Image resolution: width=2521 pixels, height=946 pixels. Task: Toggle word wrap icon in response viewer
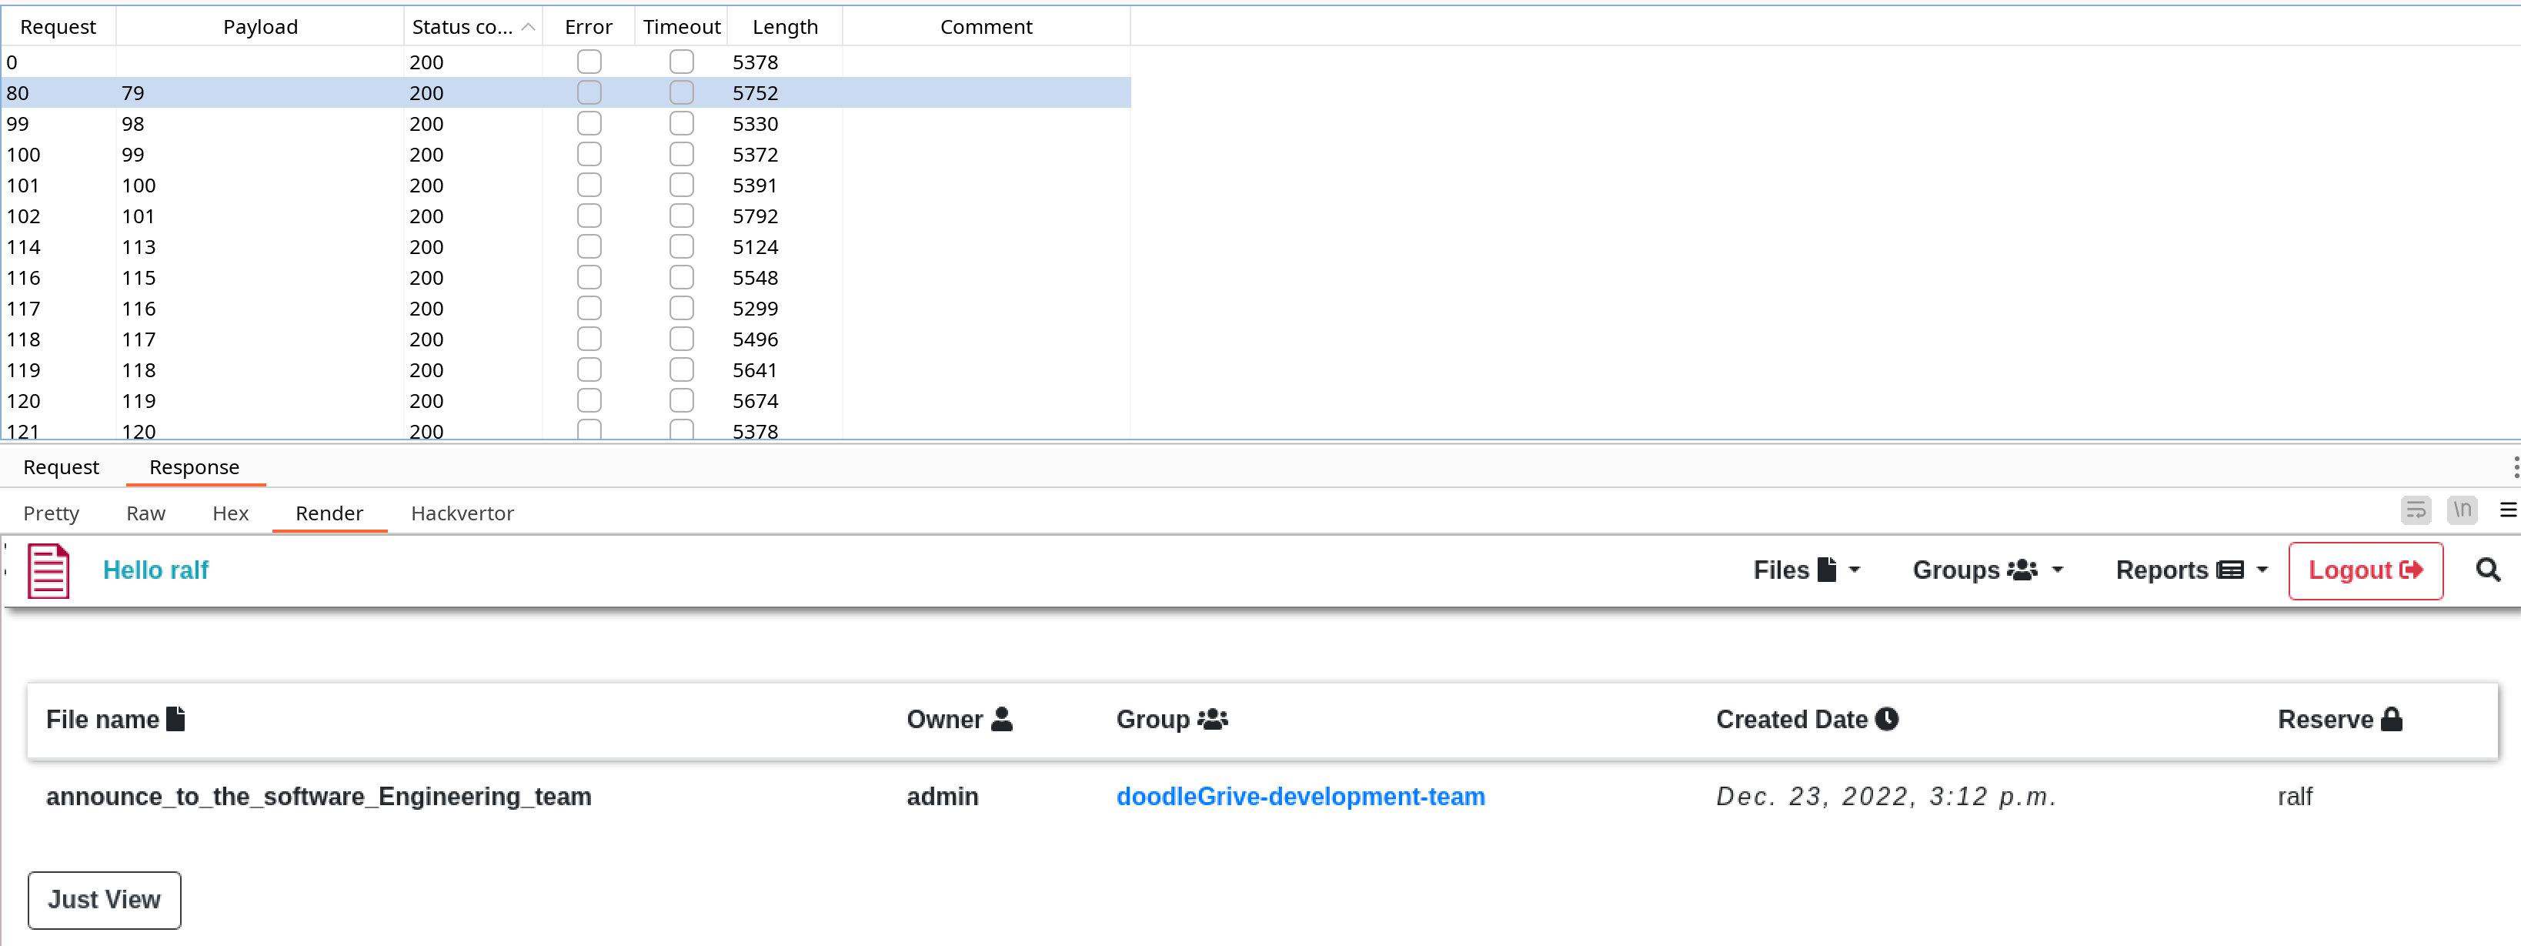coord(2416,510)
